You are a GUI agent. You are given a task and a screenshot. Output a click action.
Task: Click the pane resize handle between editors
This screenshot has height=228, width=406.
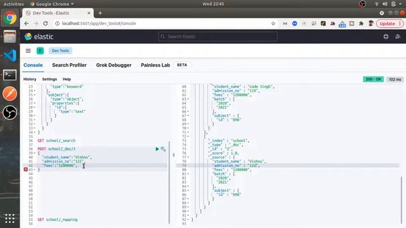point(173,155)
